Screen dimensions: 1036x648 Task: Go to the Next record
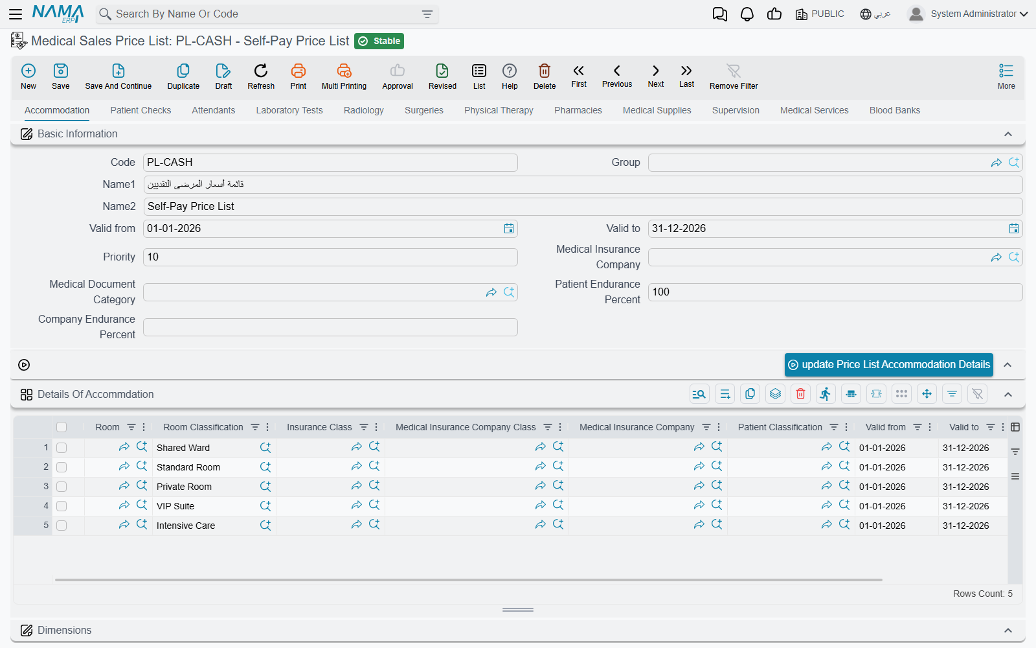[656, 75]
